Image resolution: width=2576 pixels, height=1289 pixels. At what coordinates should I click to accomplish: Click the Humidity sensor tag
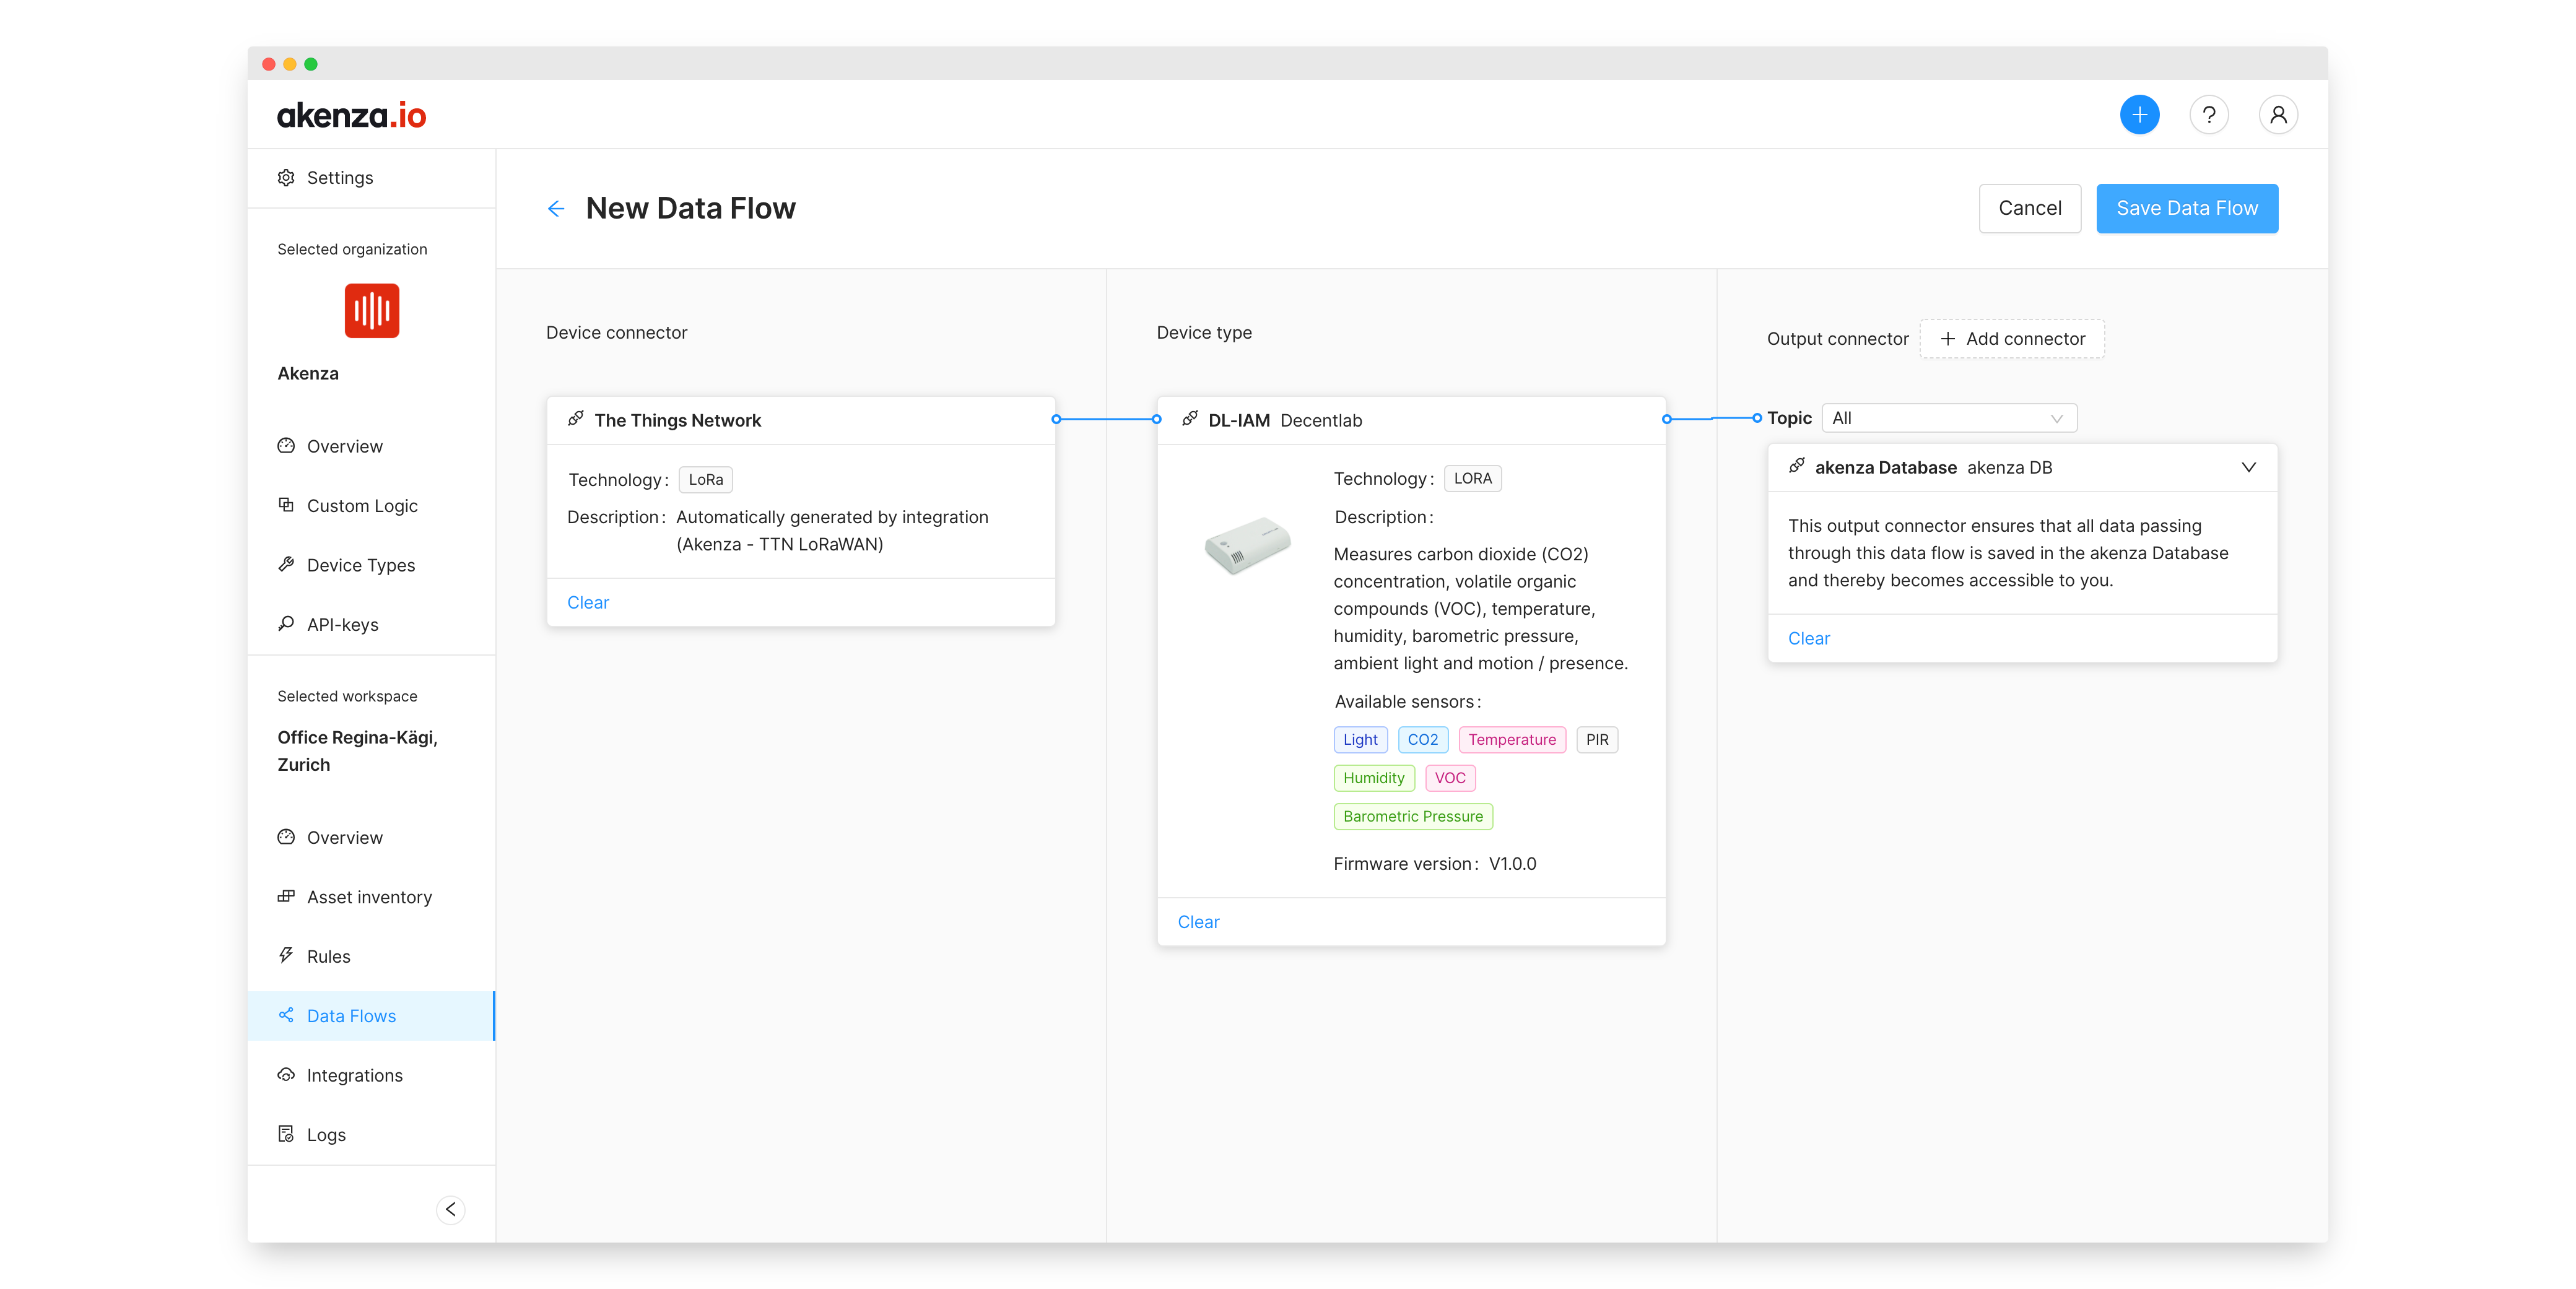pyautogui.click(x=1373, y=778)
